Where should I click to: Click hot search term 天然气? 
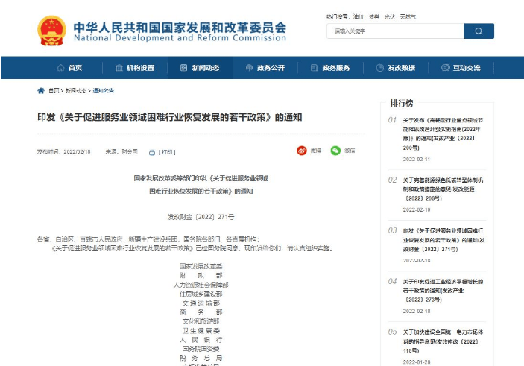408,16
